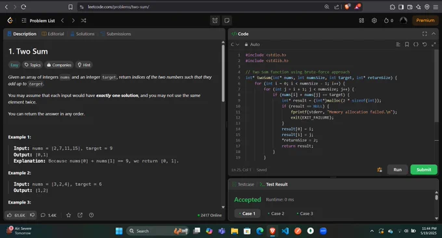Switch to the Solutions tab
The height and width of the screenshot is (238, 442).
[x=83, y=34]
